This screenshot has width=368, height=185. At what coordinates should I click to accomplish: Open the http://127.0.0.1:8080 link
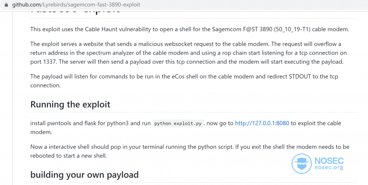pos(262,123)
